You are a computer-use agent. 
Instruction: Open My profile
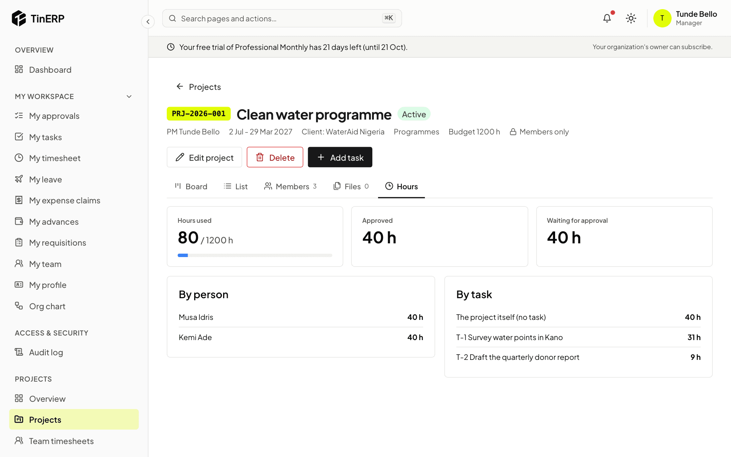74,285
